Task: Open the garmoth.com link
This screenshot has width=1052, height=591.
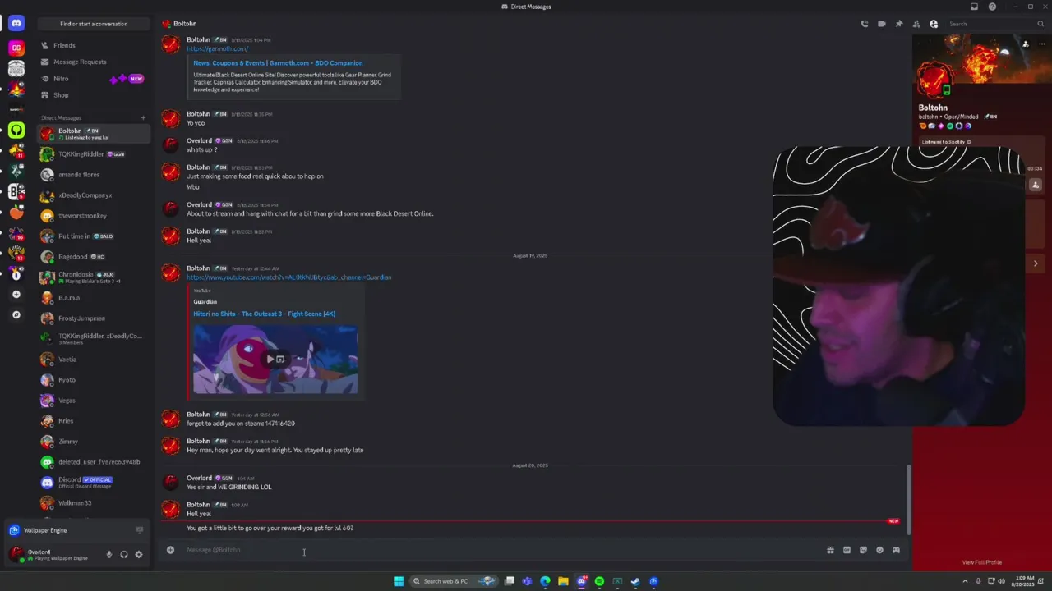Action: coord(217,48)
